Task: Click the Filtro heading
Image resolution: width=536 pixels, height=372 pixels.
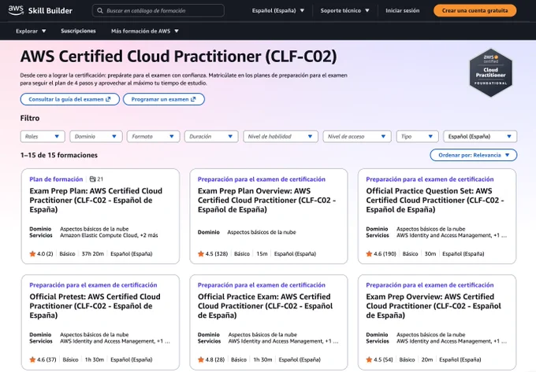Action: tap(30, 118)
